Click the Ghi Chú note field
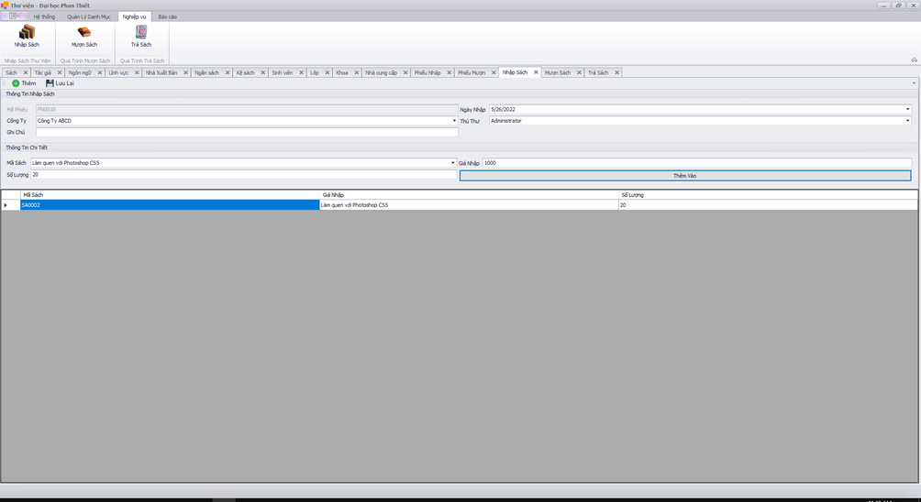Image resolution: width=921 pixels, height=502 pixels. tap(247, 133)
